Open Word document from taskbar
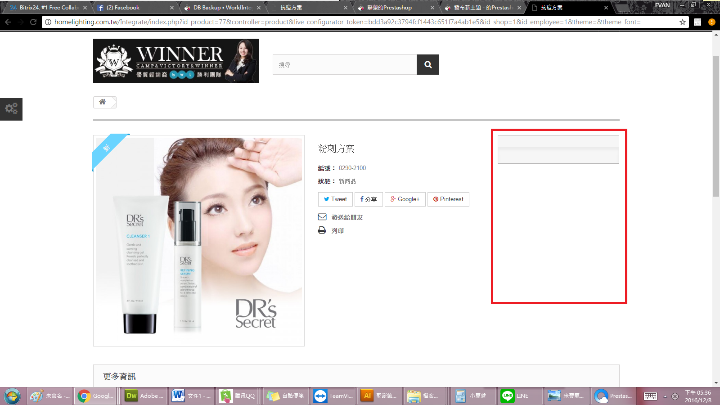The height and width of the screenshot is (405, 720). click(192, 396)
